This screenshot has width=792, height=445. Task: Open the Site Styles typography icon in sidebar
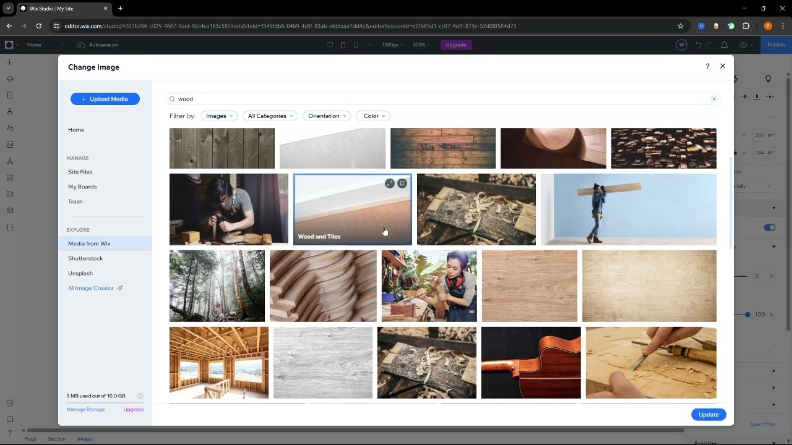pos(9,128)
